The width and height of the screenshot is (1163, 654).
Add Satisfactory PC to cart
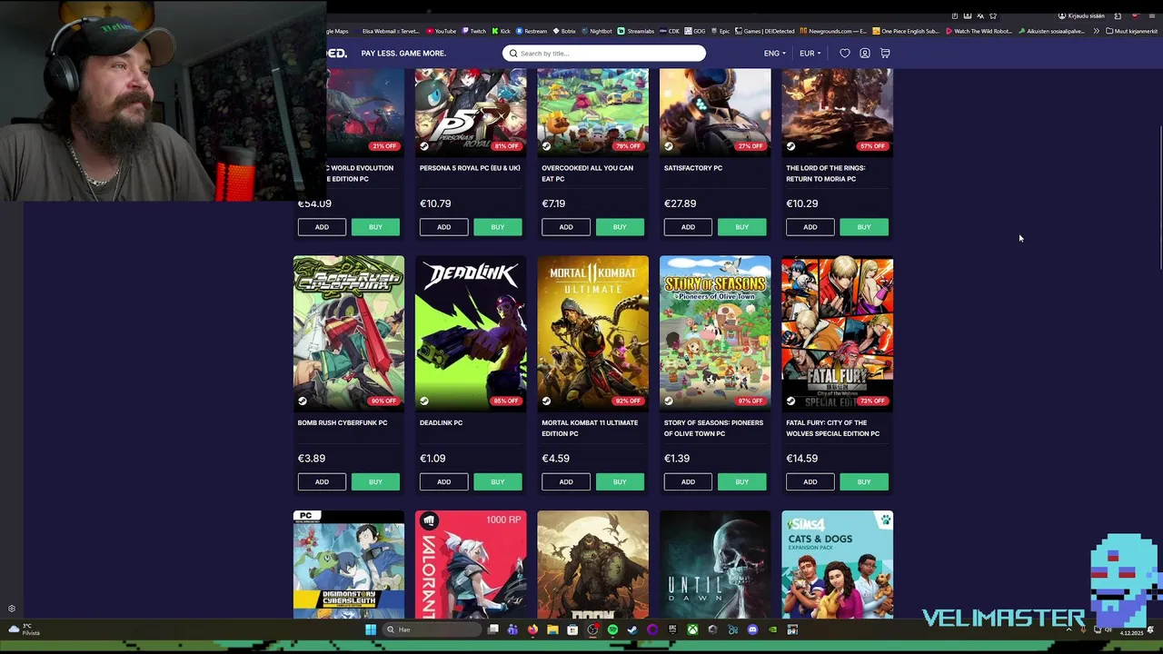688,227
